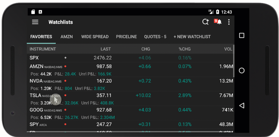Click NVDA volume 13.2M
This screenshot has width=279, height=137.
[226, 81]
